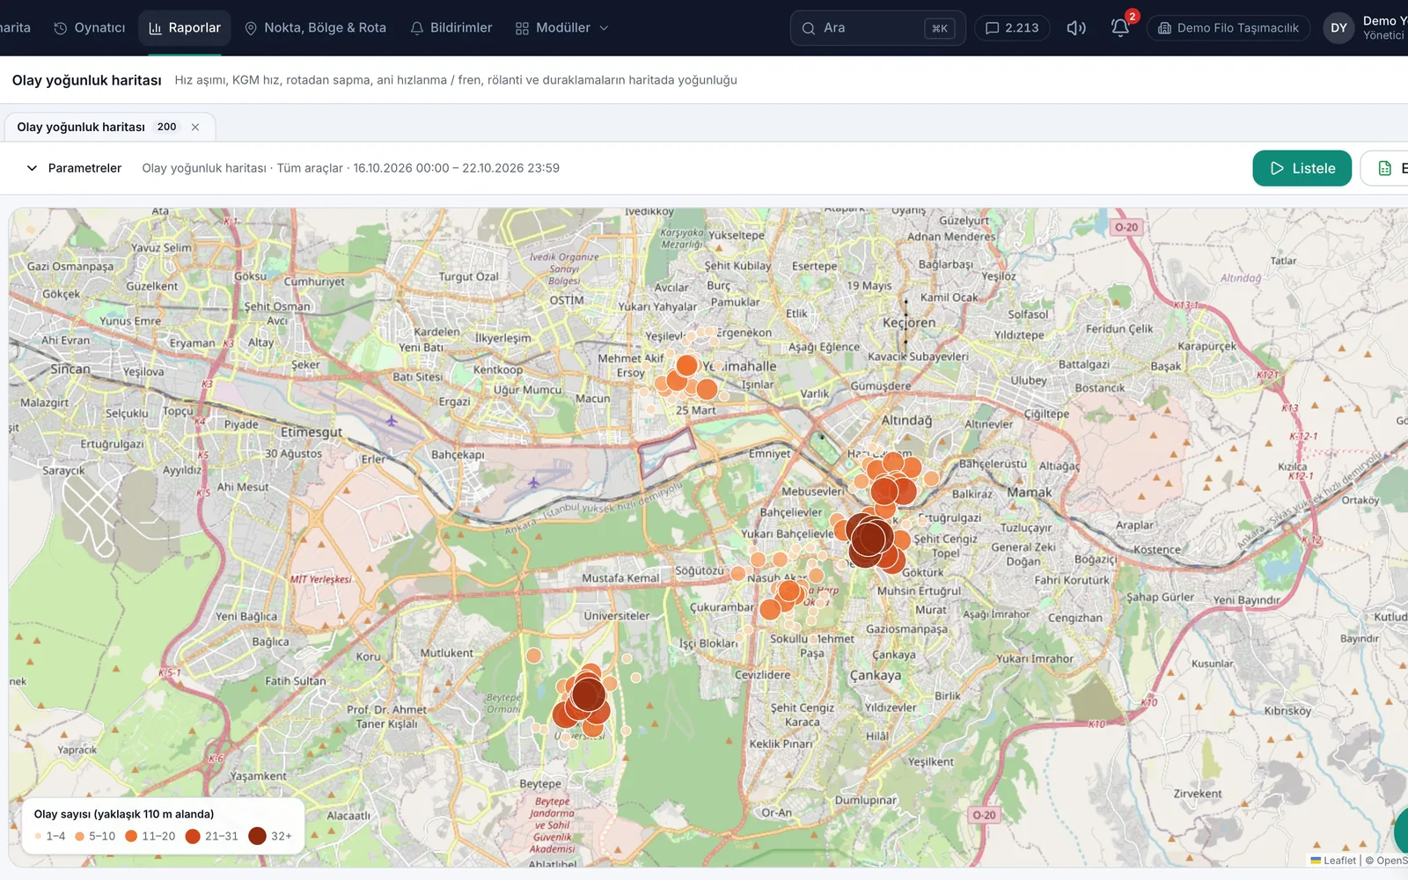
Task: Select Demo Filo Taşımacılık company button
Action: 1228,28
